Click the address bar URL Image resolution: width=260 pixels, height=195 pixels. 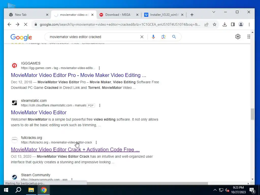pyautogui.click(x=120, y=25)
